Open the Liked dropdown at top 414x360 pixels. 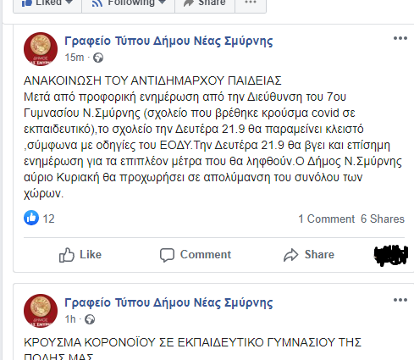click(x=47, y=6)
